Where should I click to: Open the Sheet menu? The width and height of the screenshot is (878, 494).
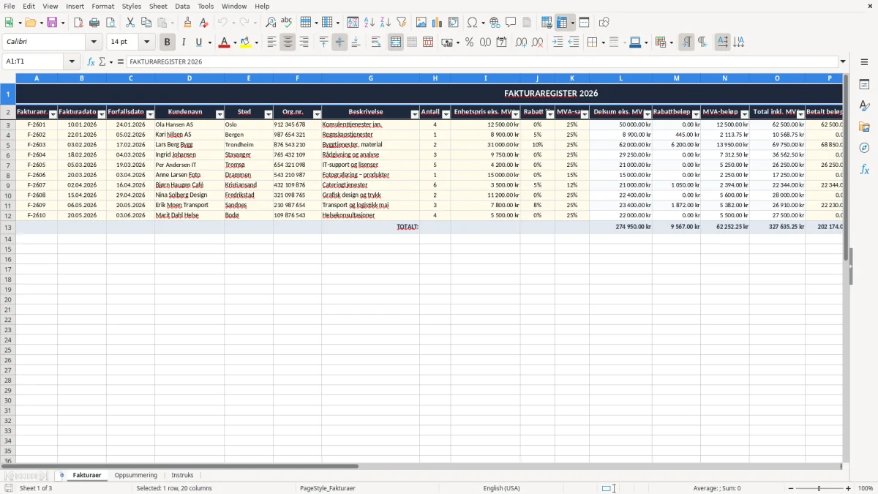158,6
